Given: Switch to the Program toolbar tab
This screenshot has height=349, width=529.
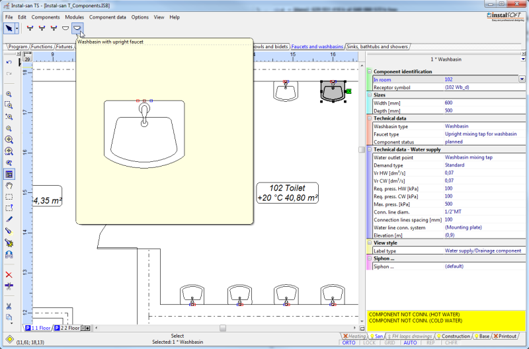Looking at the screenshot, I should click(18, 46).
